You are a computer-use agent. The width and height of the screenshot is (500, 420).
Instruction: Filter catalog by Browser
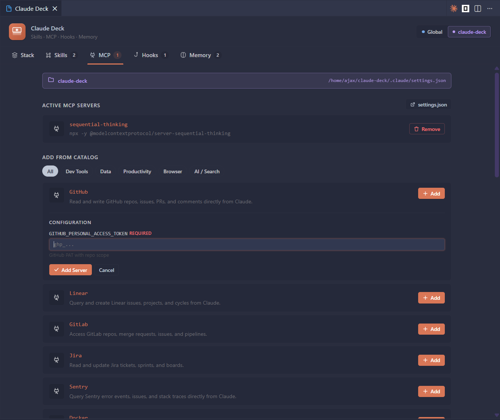tap(173, 171)
